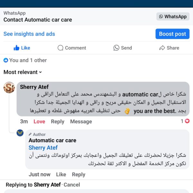Open You and 1 other reactions list

[28, 60]
